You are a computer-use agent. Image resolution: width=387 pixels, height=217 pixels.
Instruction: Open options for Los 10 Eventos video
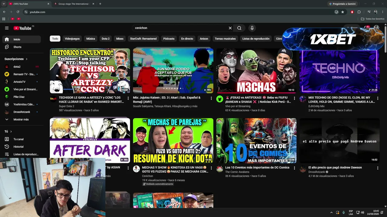coord(294,168)
